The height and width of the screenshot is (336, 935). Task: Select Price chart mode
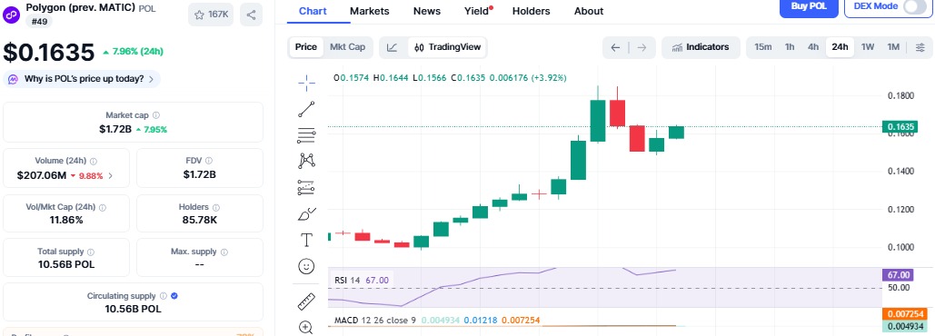tap(306, 47)
